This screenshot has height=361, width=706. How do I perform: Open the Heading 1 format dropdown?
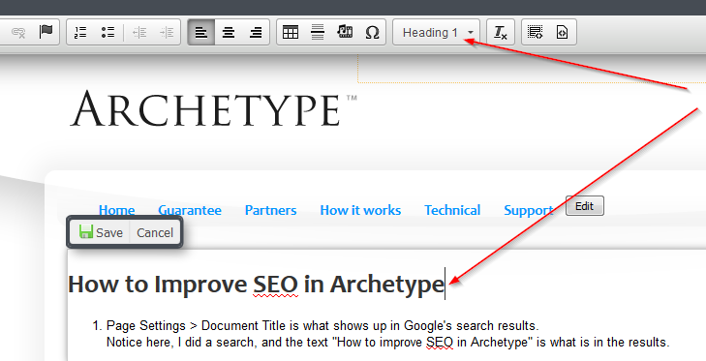coord(437,32)
